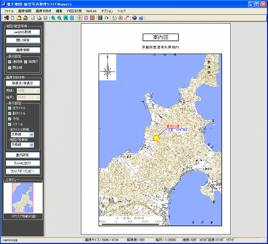Click the Excelに出力 button

tap(23, 163)
